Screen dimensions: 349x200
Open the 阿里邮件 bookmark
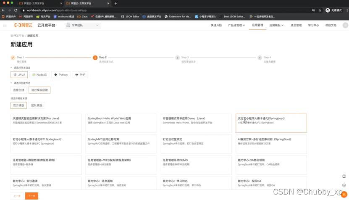[26, 16]
